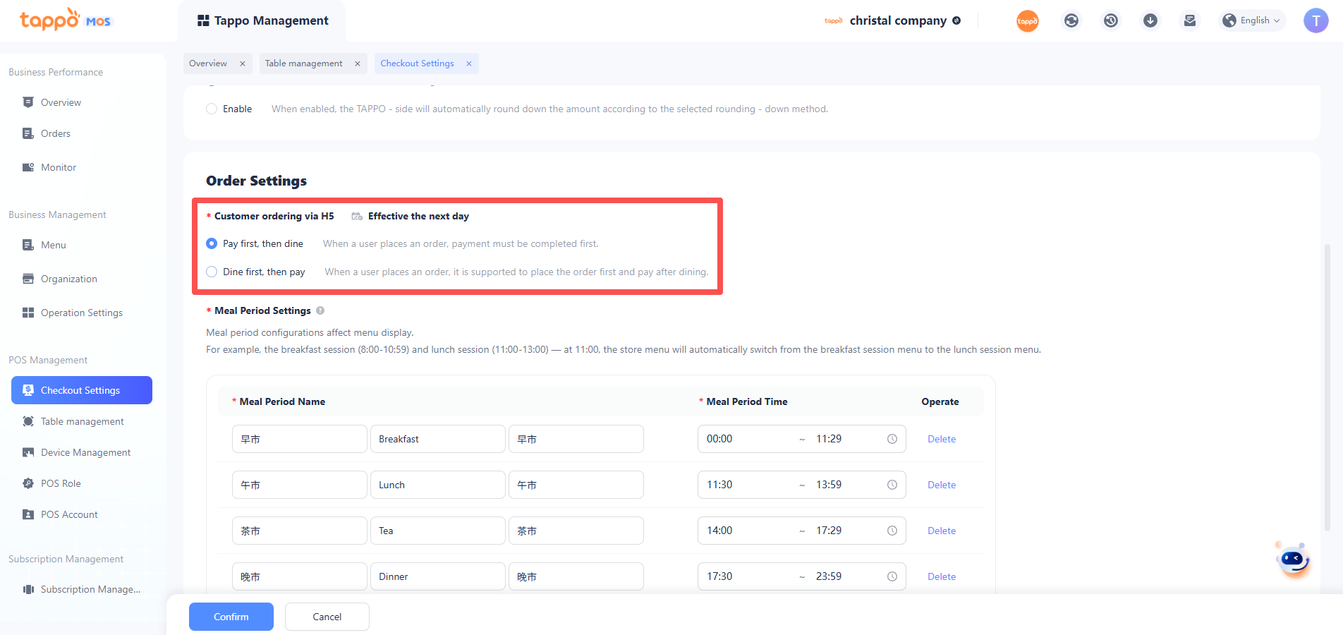Screen dimensions: 1343x635
Task: Open the mail inbox icon in header
Action: coord(1189,20)
